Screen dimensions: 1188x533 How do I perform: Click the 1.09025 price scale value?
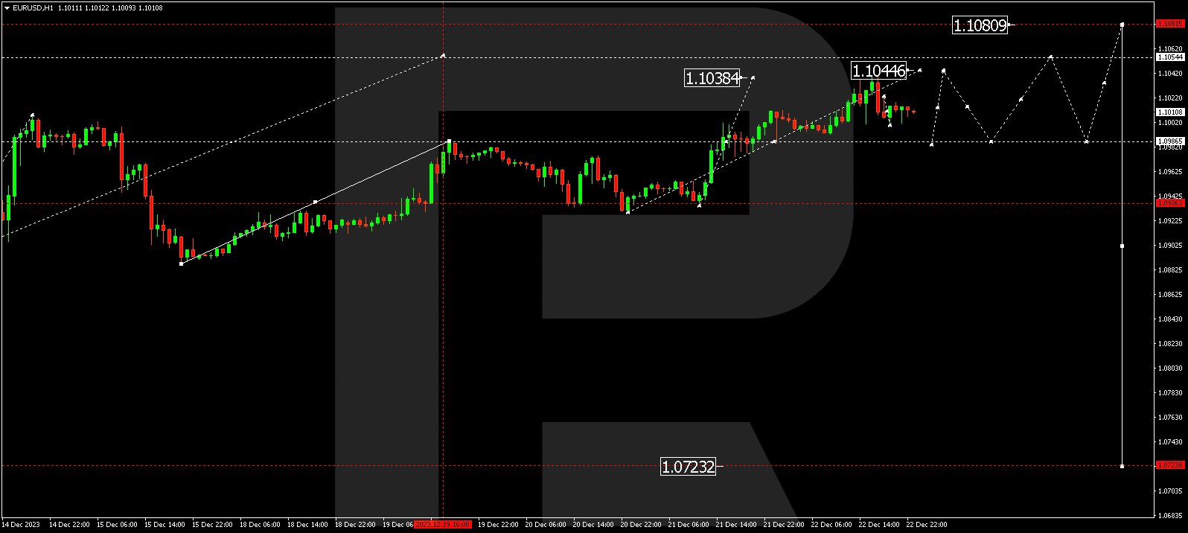coord(1170,245)
